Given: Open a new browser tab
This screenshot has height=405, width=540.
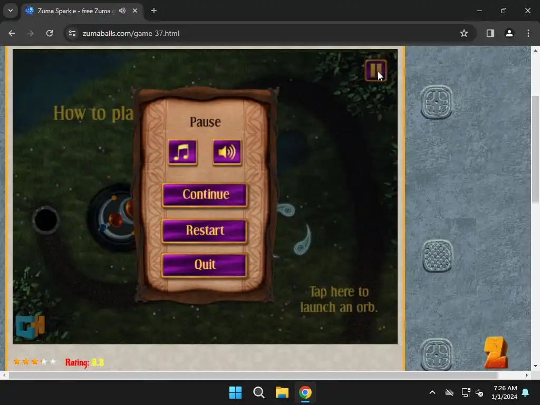Looking at the screenshot, I should [x=154, y=11].
